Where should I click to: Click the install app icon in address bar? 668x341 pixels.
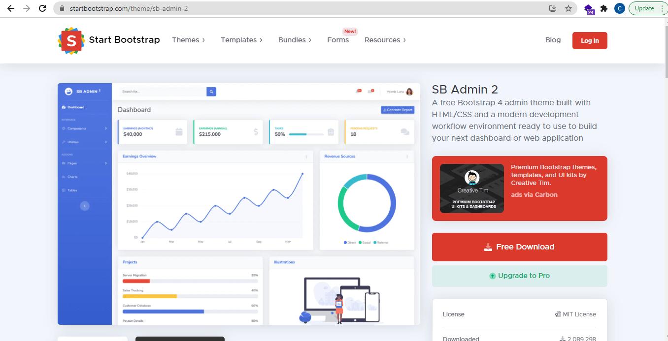553,8
